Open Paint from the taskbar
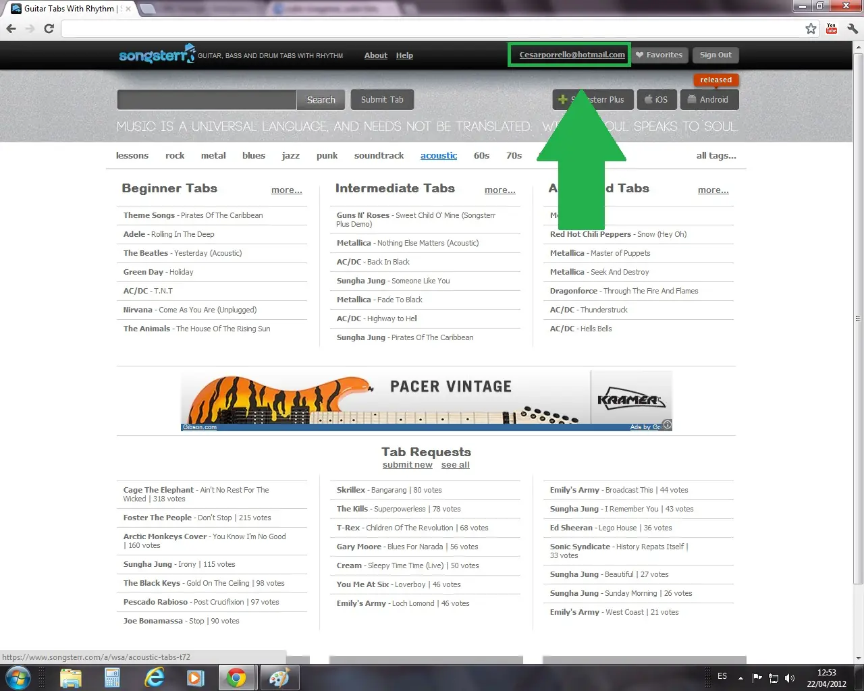 [279, 678]
